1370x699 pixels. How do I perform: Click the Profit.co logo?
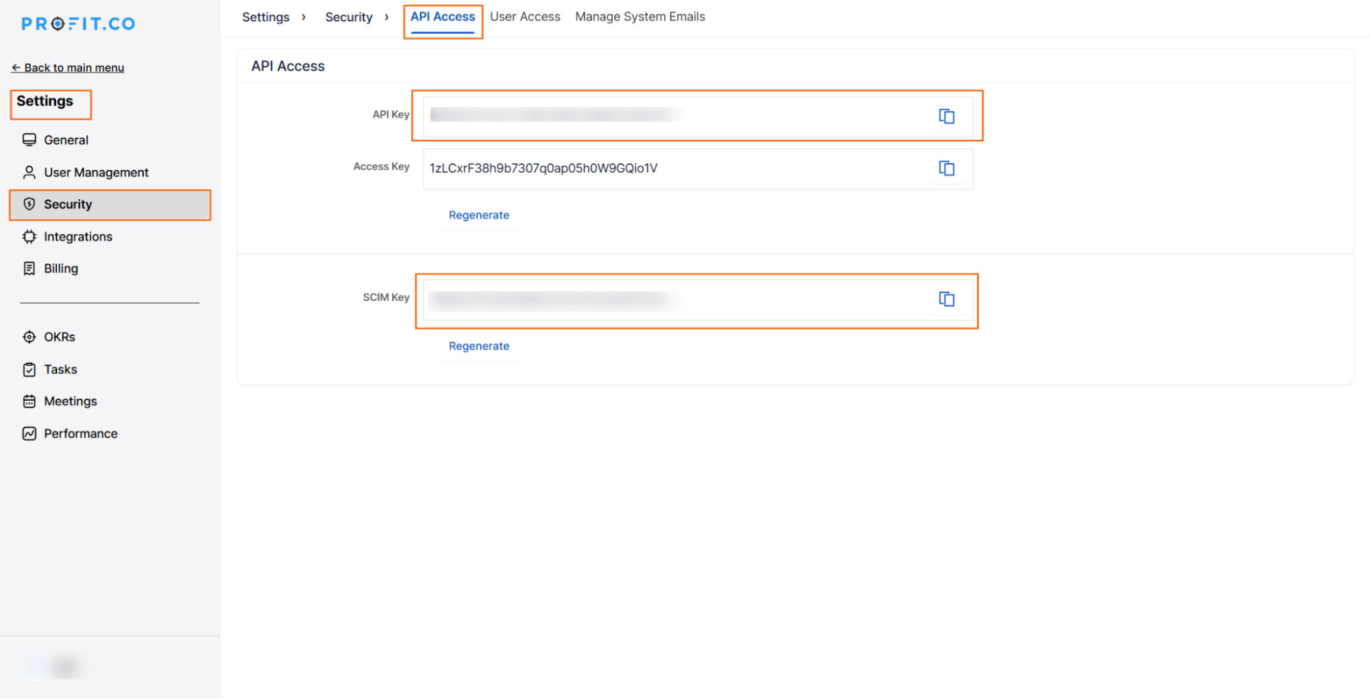pos(78,24)
